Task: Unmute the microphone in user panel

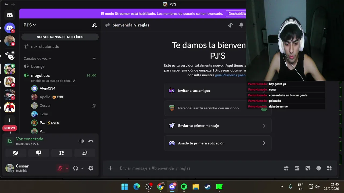Action: click(60, 168)
